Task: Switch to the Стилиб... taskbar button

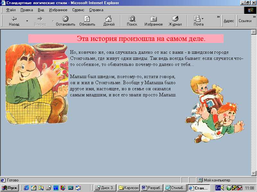Action: point(175,188)
